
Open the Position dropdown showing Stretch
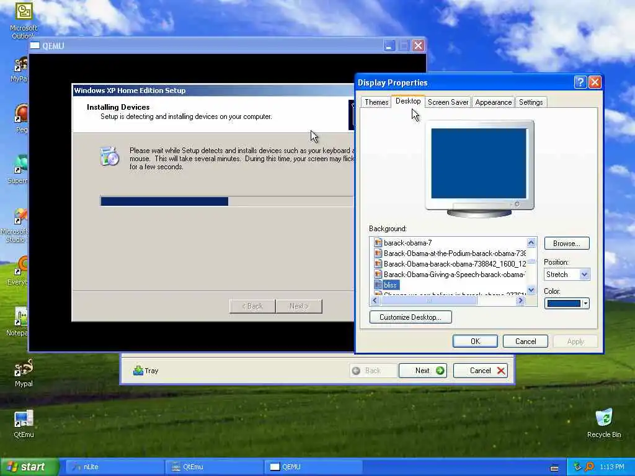(x=567, y=275)
